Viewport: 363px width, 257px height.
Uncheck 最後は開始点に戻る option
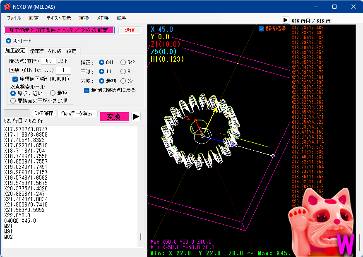tap(86, 90)
